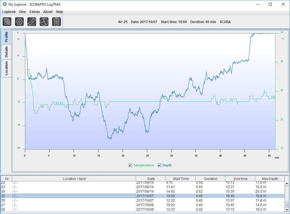Screen dimensions: 290x214
Task: Toggle the Temperature checkbox
Action: click(x=130, y=165)
